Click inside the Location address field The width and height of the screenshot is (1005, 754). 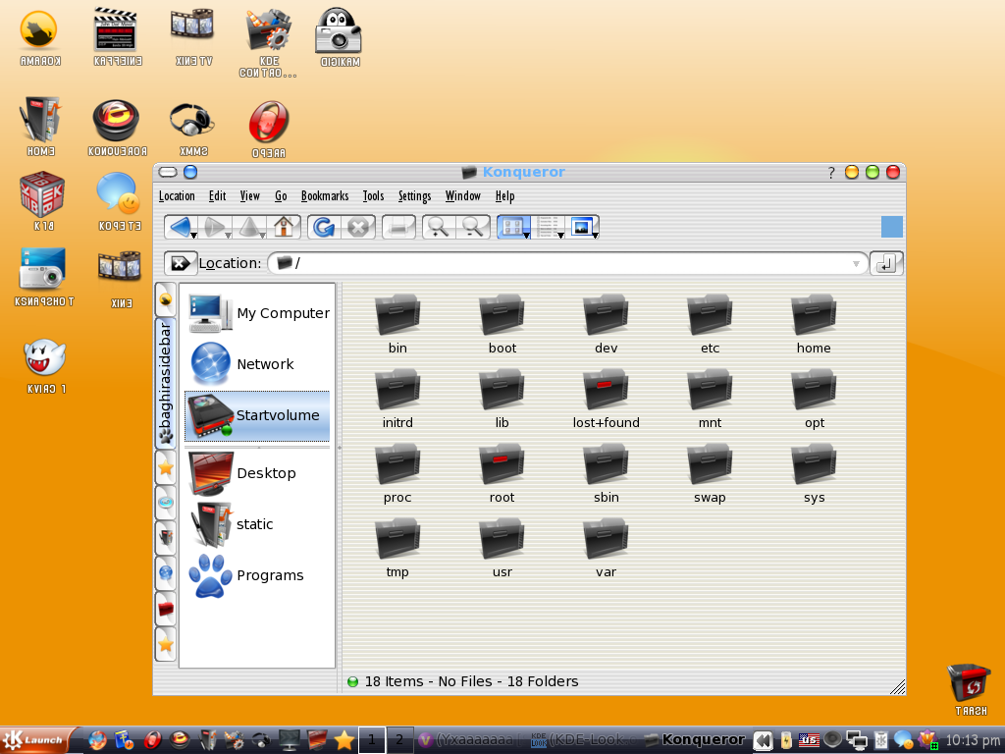567,263
